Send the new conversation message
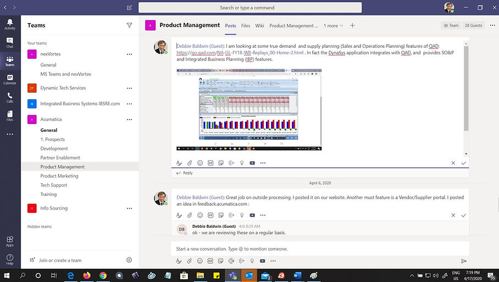Screen dimensions: 499x282 464,261
